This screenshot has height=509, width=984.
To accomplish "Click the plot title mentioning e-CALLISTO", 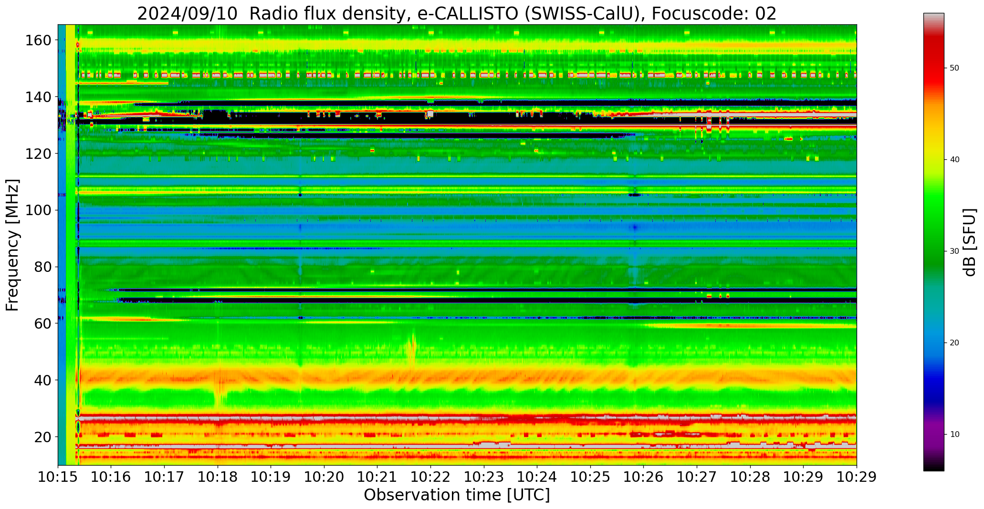I will tap(457, 13).
